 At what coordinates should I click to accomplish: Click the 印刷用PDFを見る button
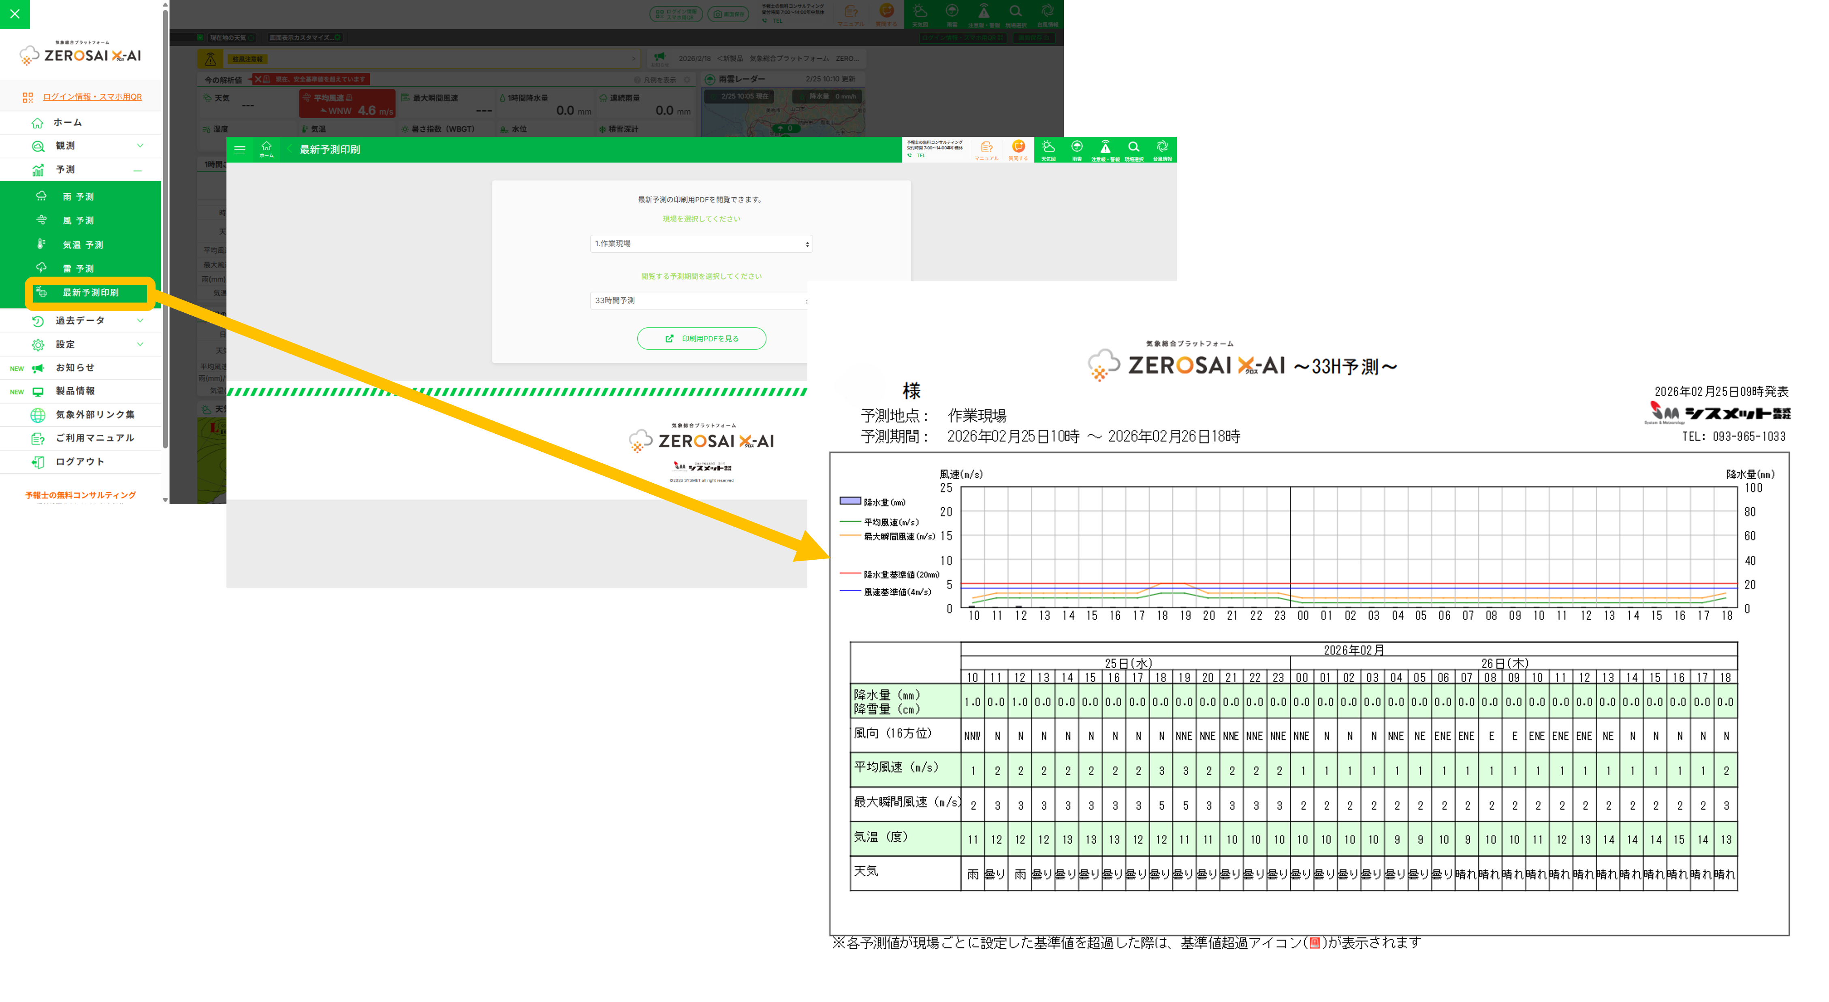(x=701, y=339)
